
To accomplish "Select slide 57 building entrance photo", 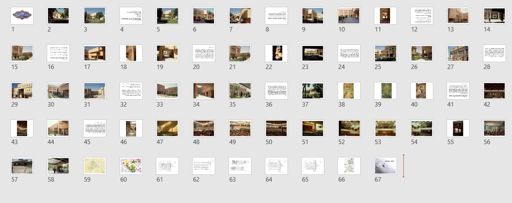I will tap(22, 166).
